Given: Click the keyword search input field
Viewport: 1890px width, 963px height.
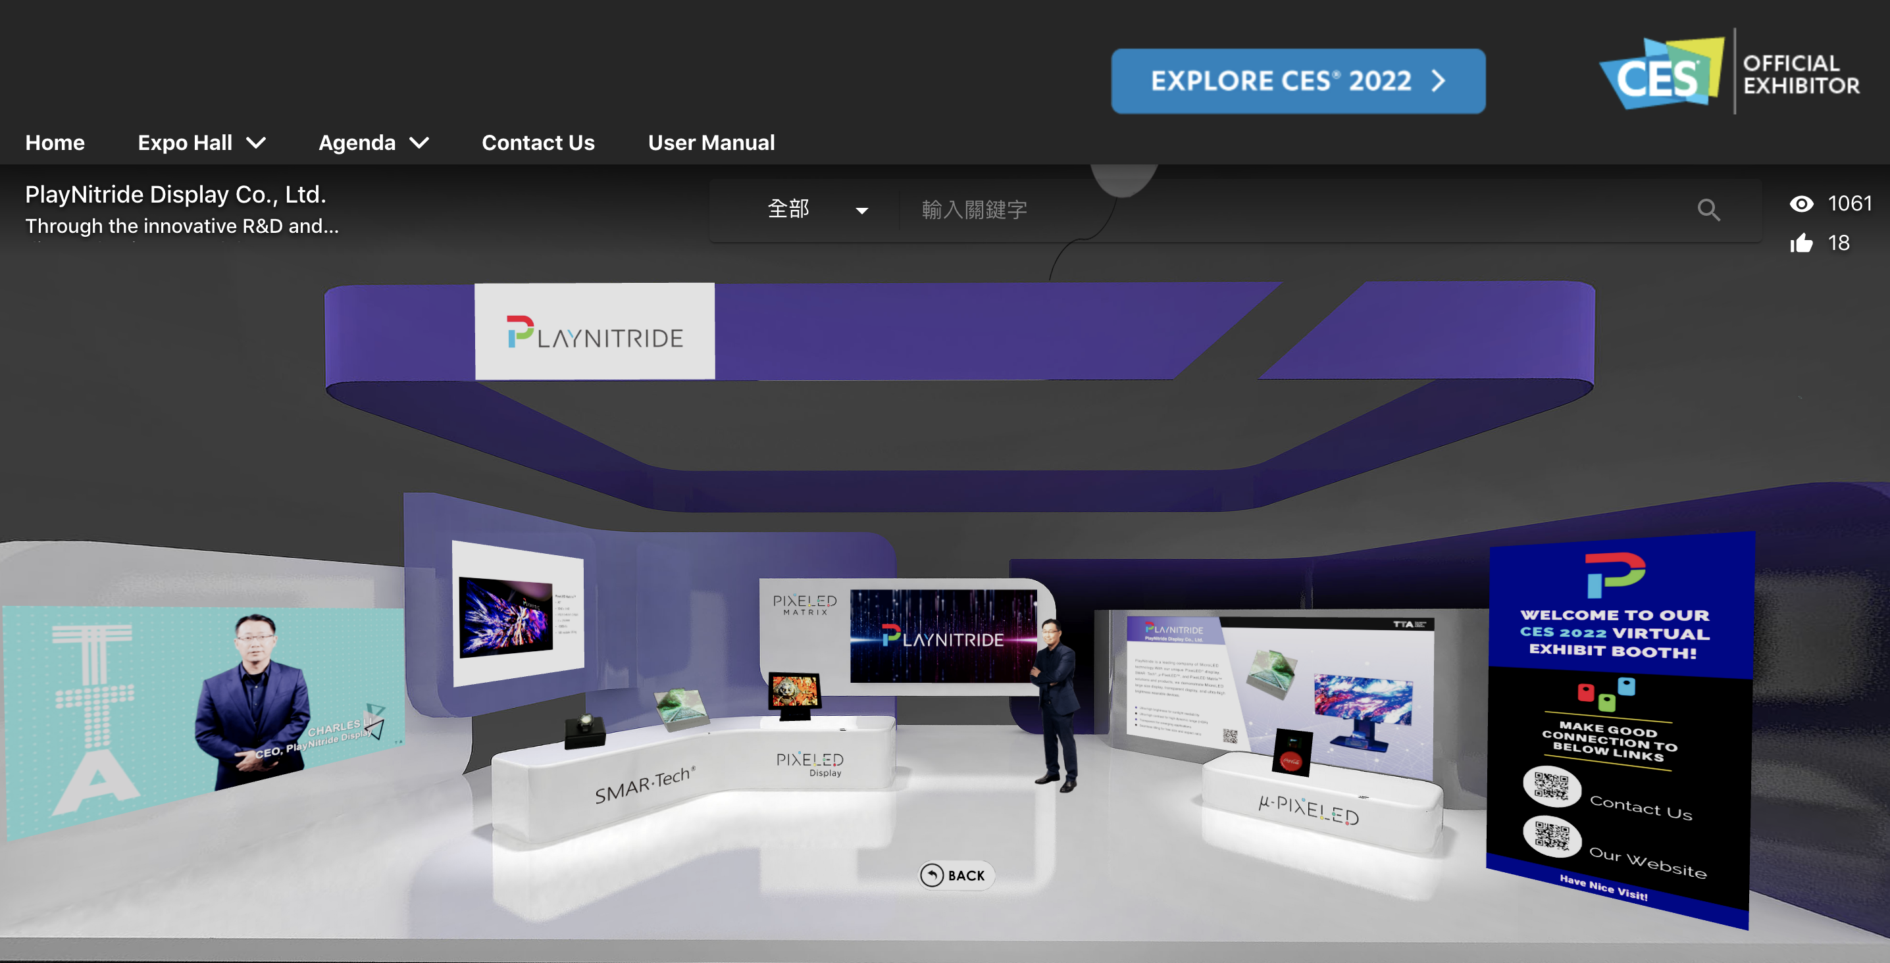Looking at the screenshot, I should [x=1291, y=210].
